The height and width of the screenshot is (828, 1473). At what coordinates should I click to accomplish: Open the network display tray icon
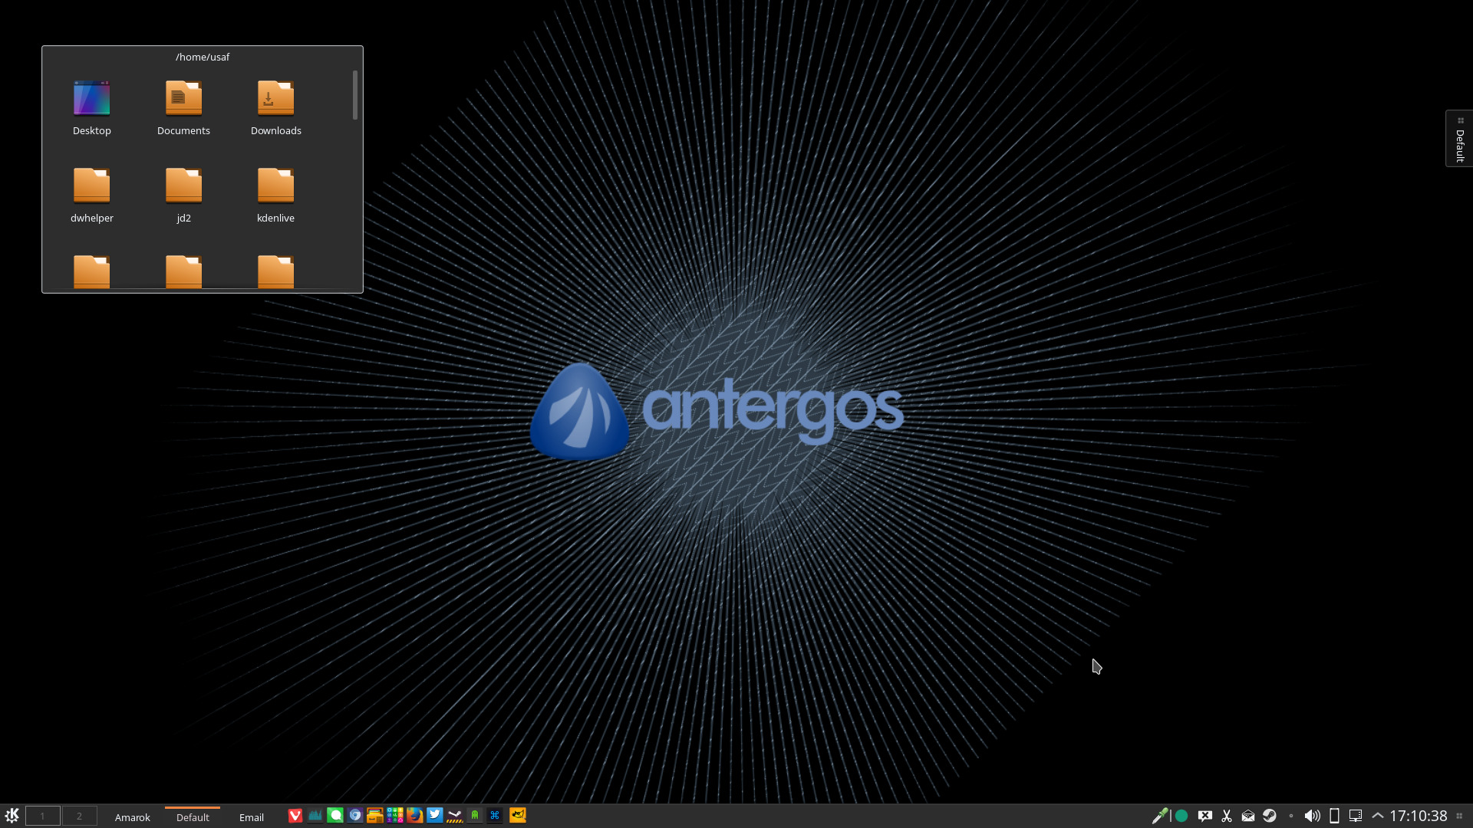point(1356,816)
